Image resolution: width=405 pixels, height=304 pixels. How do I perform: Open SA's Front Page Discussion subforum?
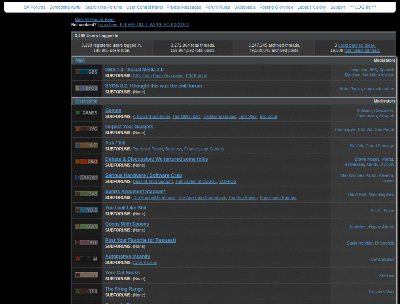[158, 76]
